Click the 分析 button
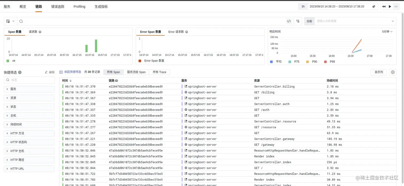The height and width of the screenshot is (186, 404). pos(309,21)
